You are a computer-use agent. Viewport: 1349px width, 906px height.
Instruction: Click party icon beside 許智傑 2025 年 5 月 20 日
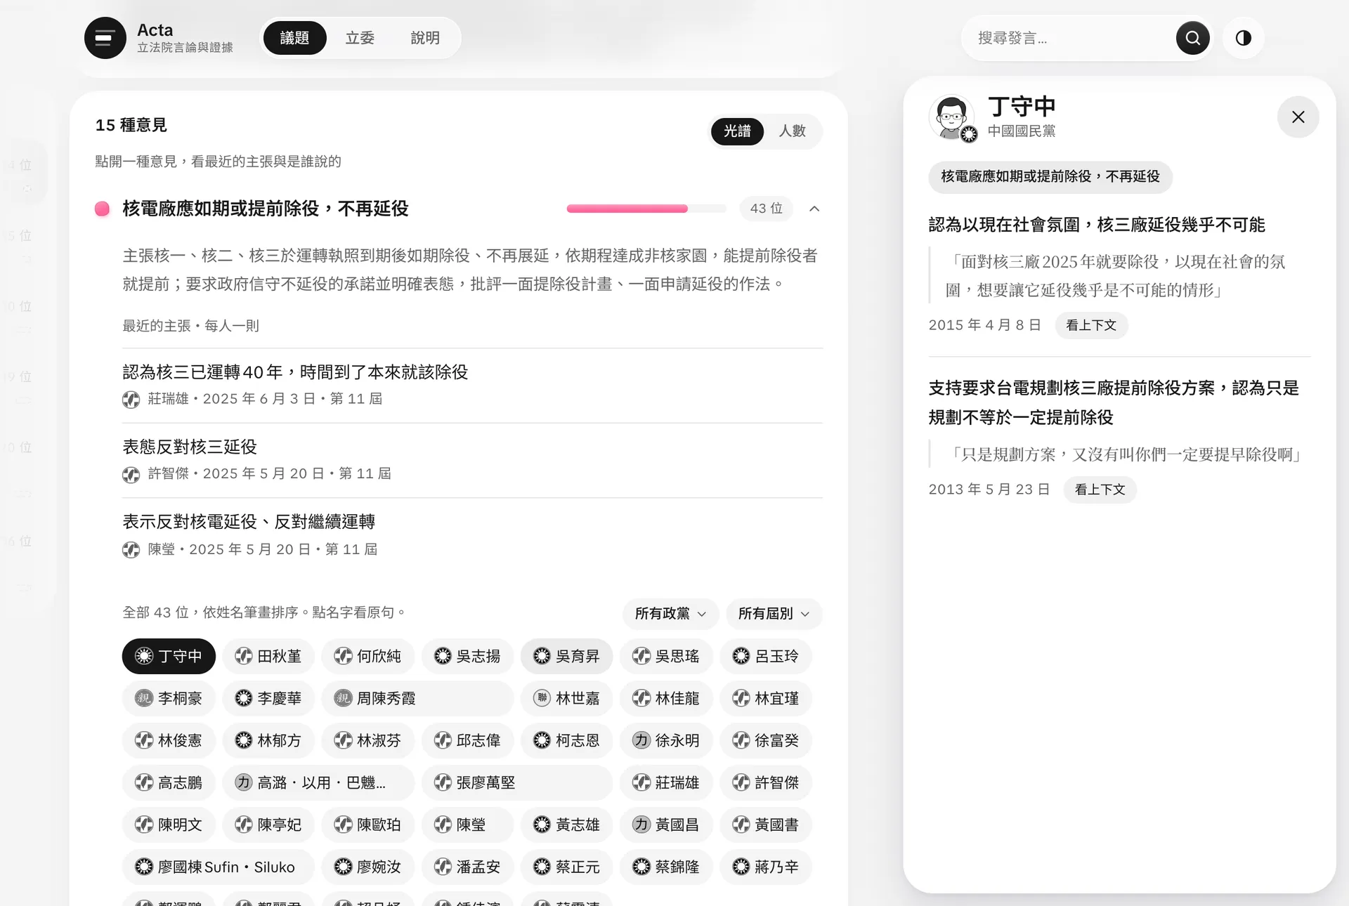[x=131, y=475]
